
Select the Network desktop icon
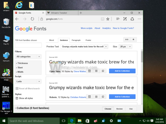(6, 57)
